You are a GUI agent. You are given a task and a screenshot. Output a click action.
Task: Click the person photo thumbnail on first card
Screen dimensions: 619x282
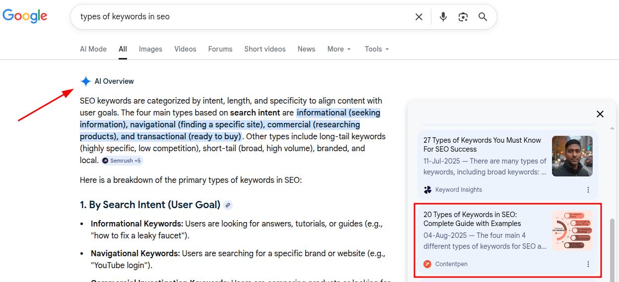(572, 156)
